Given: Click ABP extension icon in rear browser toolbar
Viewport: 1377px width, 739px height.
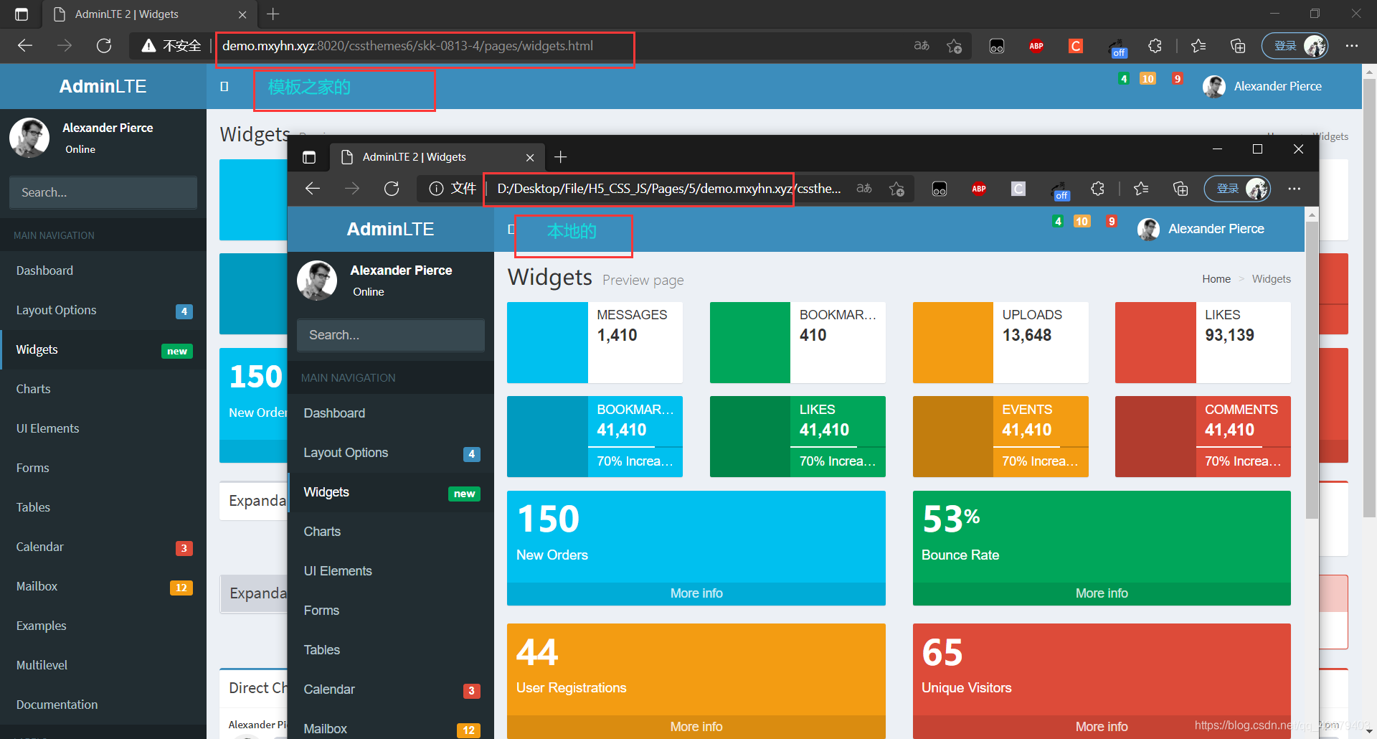Looking at the screenshot, I should (x=1036, y=46).
